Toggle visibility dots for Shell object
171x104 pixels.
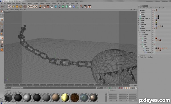154,44
